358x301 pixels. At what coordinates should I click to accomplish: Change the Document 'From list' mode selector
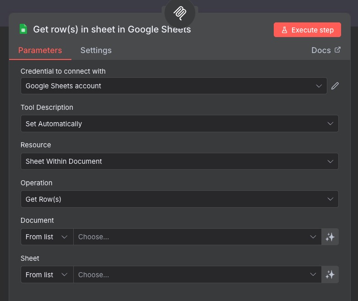pos(47,237)
